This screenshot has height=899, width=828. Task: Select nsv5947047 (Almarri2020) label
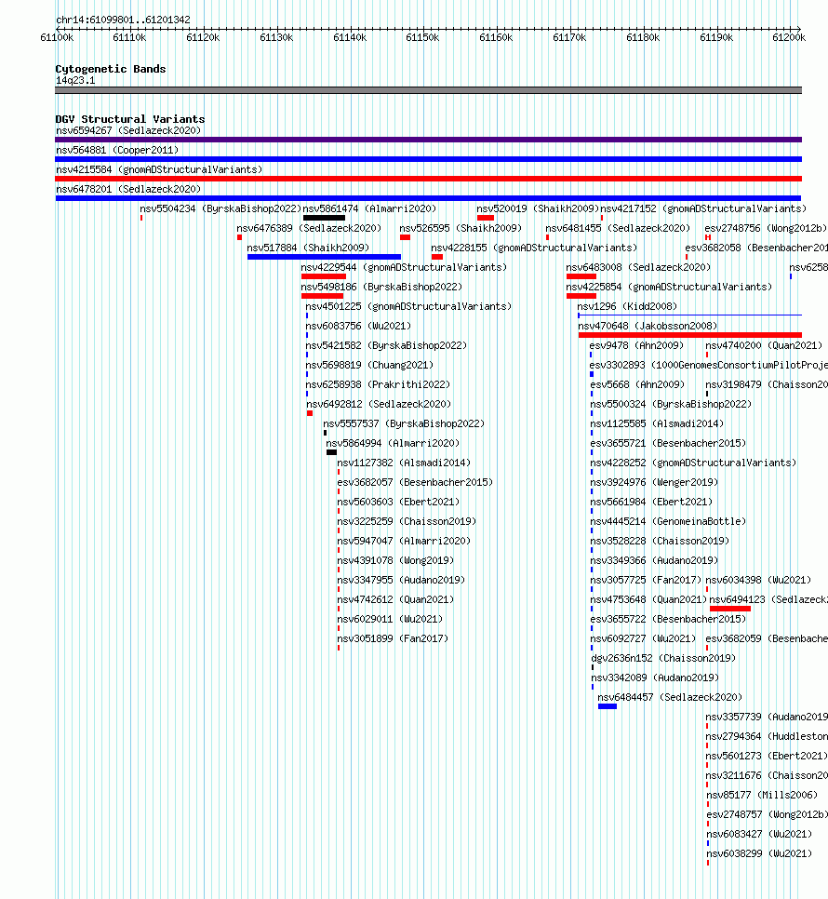pos(404,540)
